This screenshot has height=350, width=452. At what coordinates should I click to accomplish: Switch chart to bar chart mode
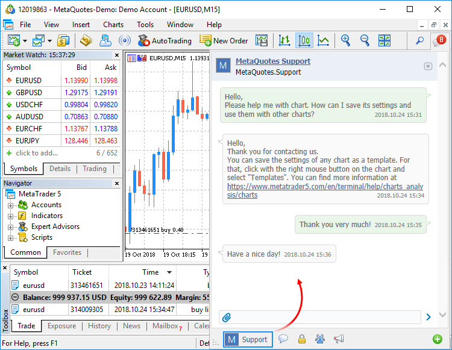pos(284,40)
